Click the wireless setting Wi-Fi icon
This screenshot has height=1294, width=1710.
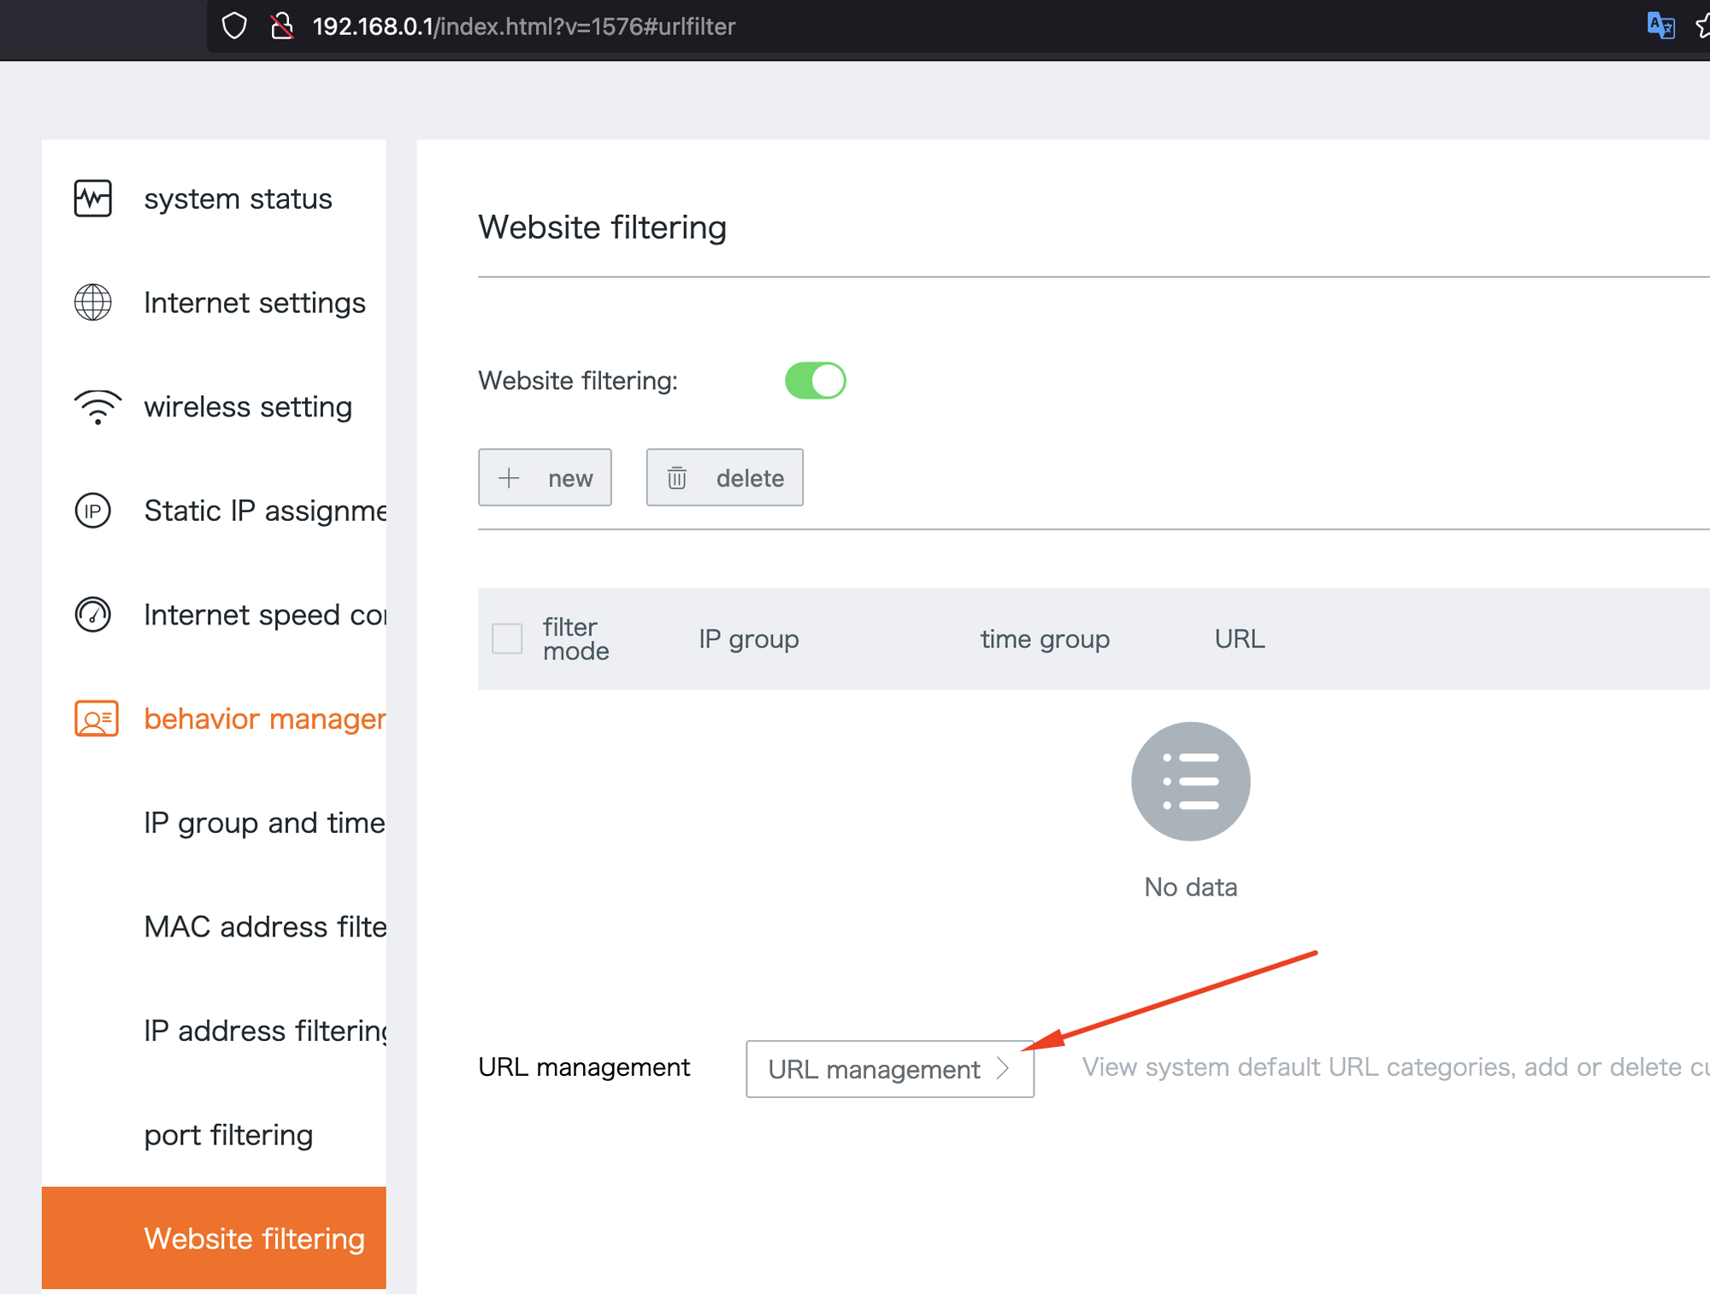click(x=97, y=407)
